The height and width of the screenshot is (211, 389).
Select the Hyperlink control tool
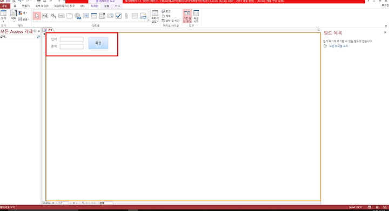[78, 16]
